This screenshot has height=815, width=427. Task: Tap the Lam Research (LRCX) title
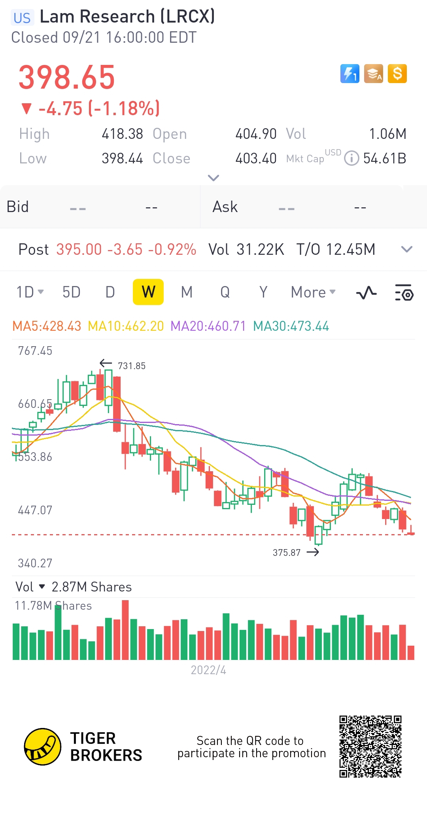point(127,17)
